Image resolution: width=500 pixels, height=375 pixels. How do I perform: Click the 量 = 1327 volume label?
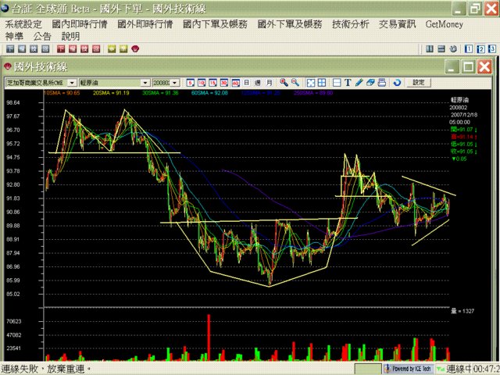click(x=462, y=311)
